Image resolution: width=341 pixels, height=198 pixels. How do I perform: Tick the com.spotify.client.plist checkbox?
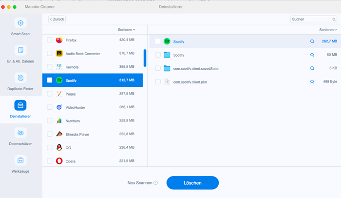point(158,82)
